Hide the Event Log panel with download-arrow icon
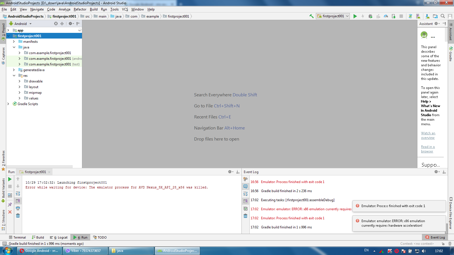454x255 pixels. (x=444, y=172)
